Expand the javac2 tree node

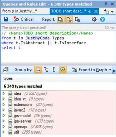(x=3, y=110)
